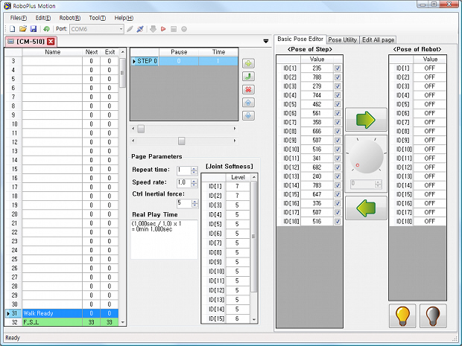Screen dimensions: 462x346
Task: Move step up with up arrow icon
Action: (248, 103)
